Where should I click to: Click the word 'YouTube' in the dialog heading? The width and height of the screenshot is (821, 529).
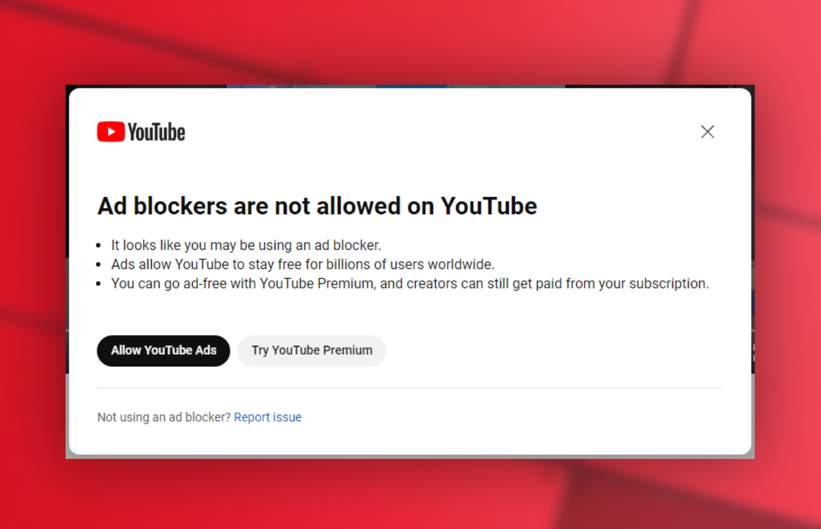tap(489, 206)
